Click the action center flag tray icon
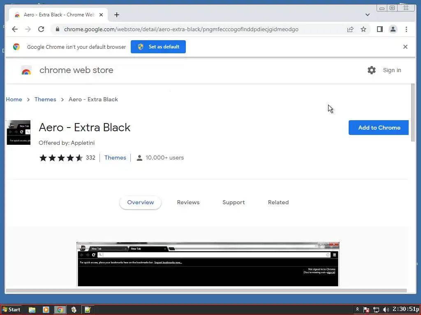421x315 pixels. (366, 310)
